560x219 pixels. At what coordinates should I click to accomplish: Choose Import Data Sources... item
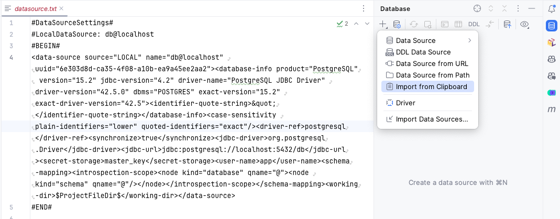coord(427,119)
